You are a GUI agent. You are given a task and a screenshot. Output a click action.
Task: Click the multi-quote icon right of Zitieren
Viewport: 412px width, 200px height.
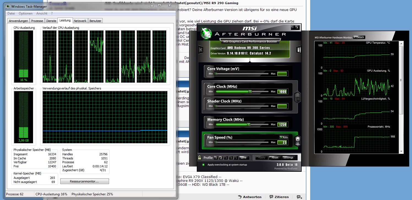[299, 197]
